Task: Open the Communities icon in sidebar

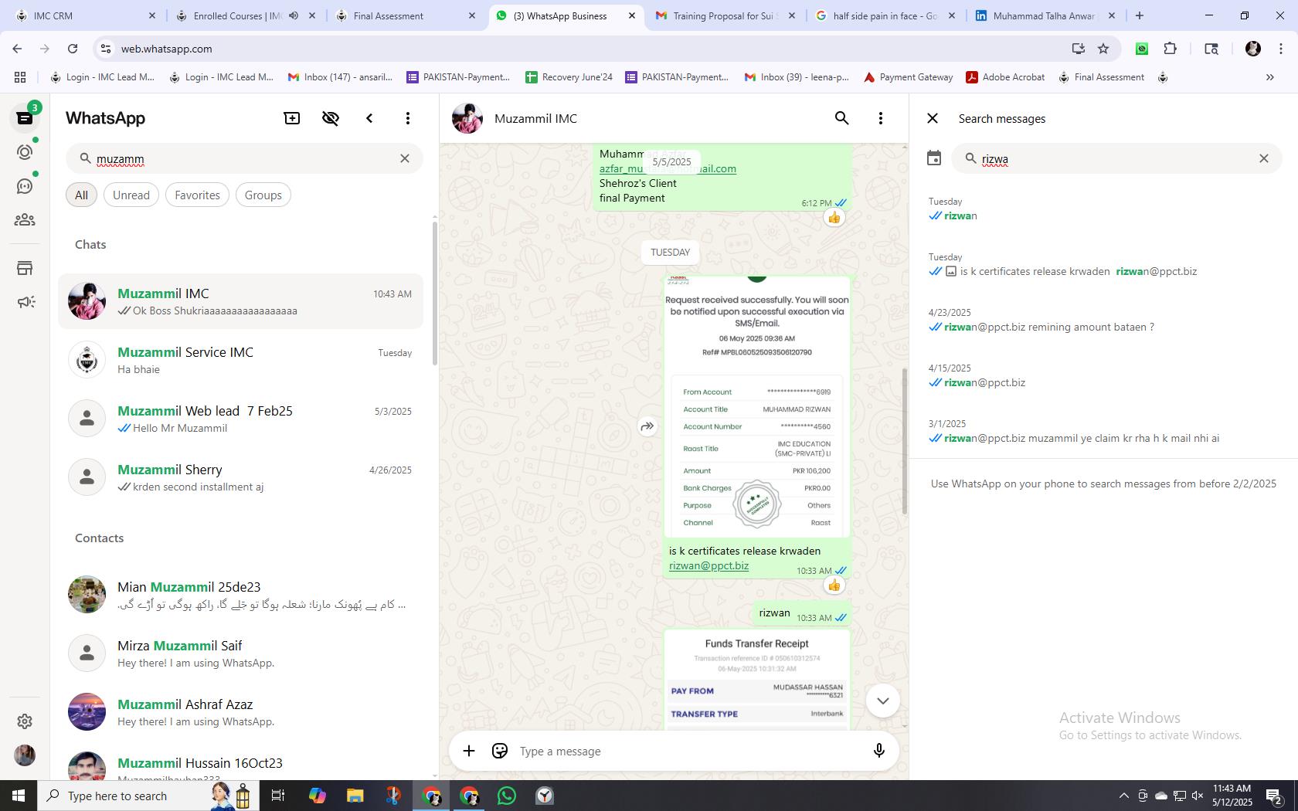Action: tap(25, 220)
